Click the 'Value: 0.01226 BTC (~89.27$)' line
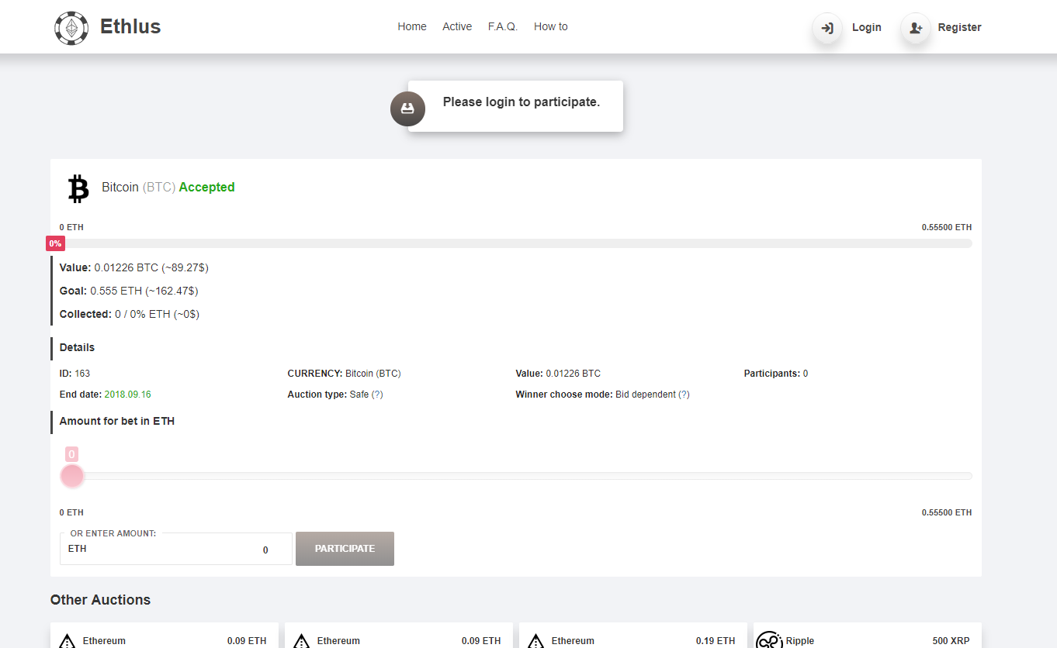1057x648 pixels. click(x=134, y=267)
